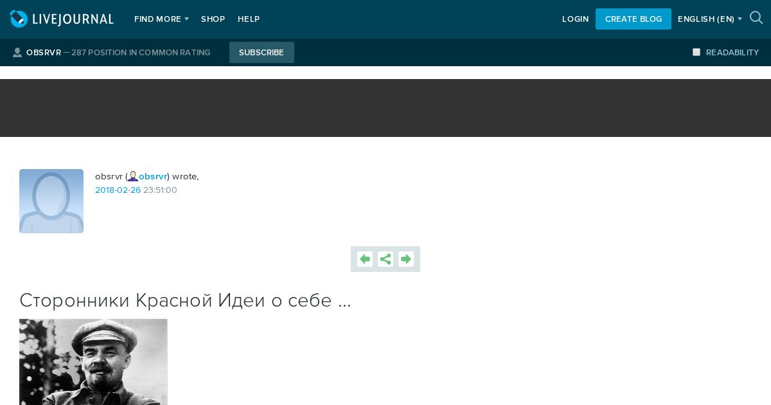Open the Shop menu item

click(213, 19)
